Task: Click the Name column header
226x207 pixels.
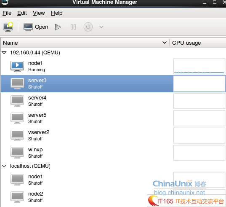Action: 85,43
